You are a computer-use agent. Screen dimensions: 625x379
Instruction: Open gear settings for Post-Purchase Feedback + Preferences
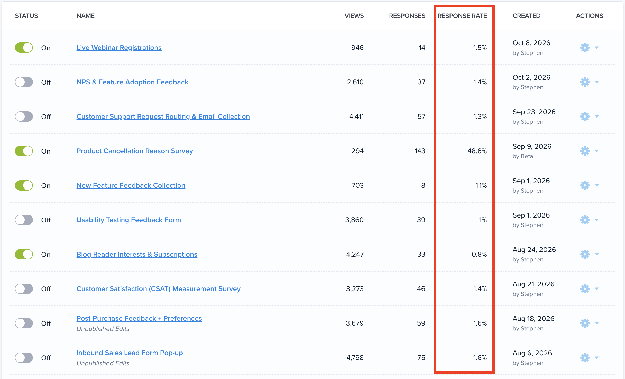(x=585, y=323)
